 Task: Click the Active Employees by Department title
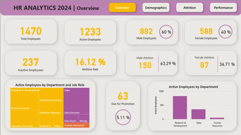coord(193,87)
